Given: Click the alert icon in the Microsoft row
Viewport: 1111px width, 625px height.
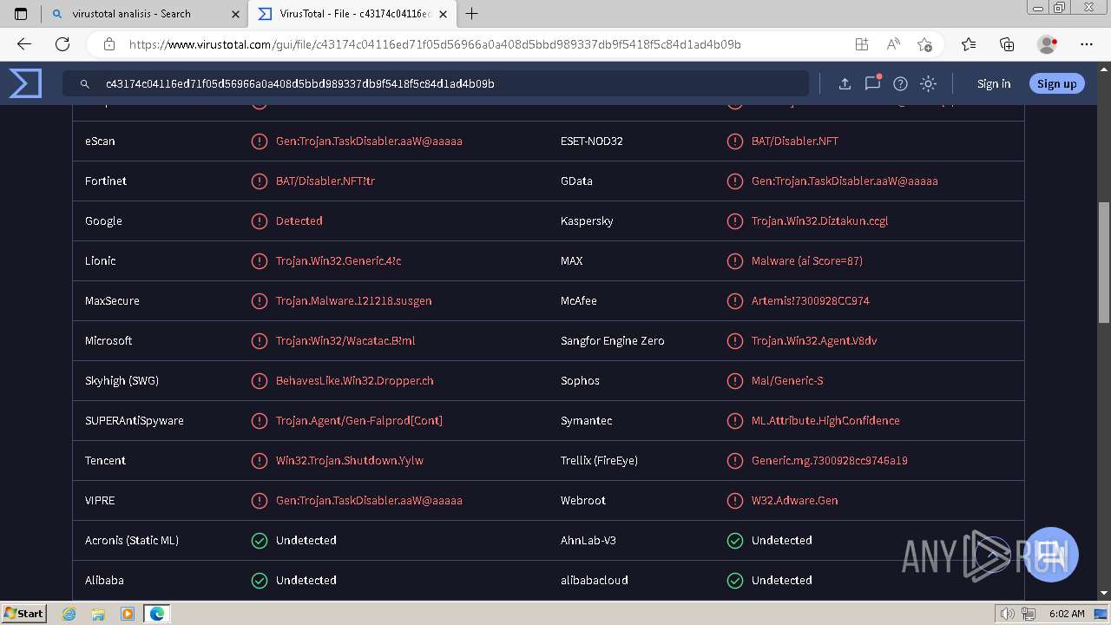Looking at the screenshot, I should [x=260, y=340].
